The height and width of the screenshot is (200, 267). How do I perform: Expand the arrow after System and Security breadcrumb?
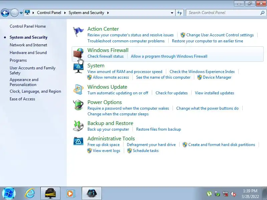tap(108, 13)
